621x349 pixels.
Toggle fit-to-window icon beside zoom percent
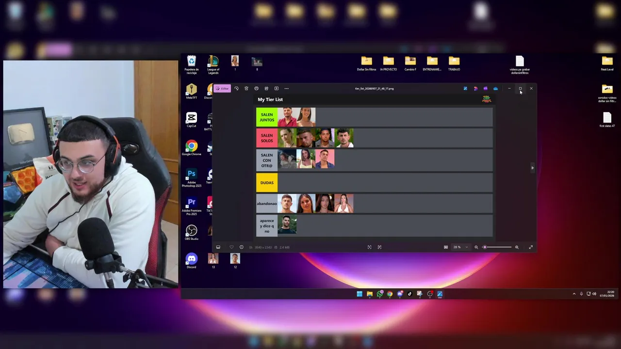(x=446, y=247)
